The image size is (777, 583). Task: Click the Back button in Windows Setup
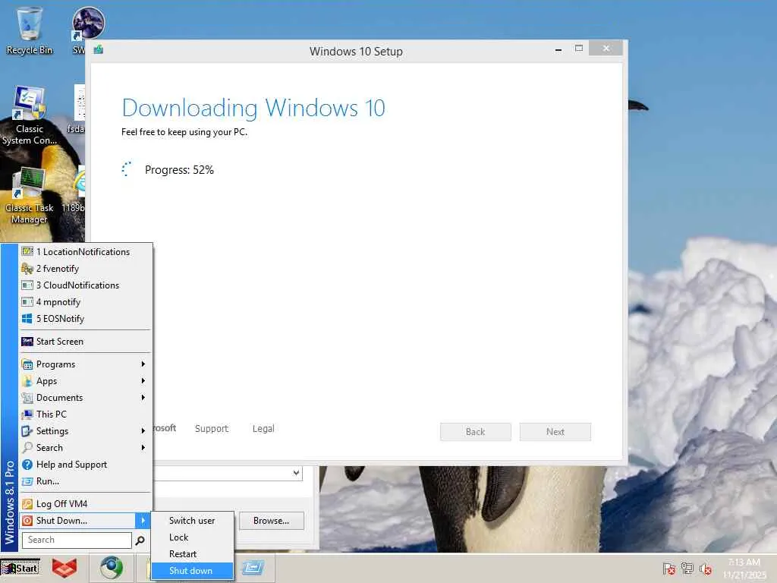click(x=476, y=432)
